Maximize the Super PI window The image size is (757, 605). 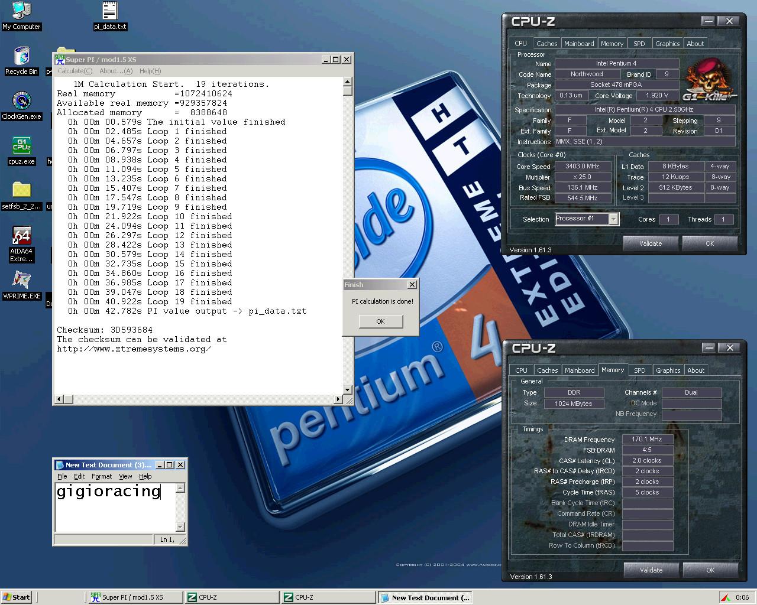click(336, 59)
